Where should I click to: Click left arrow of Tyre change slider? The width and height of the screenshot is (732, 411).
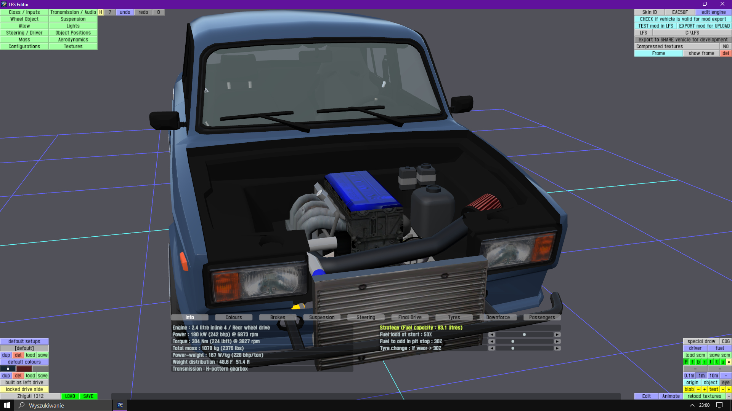click(492, 348)
